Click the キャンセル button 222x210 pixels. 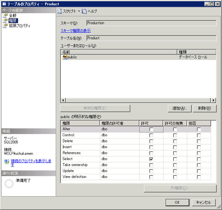click(204, 202)
